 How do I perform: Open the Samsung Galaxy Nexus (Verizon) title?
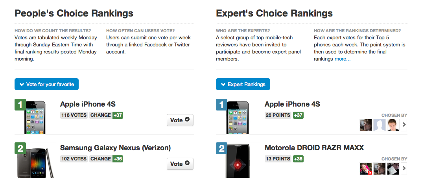tap(115, 148)
